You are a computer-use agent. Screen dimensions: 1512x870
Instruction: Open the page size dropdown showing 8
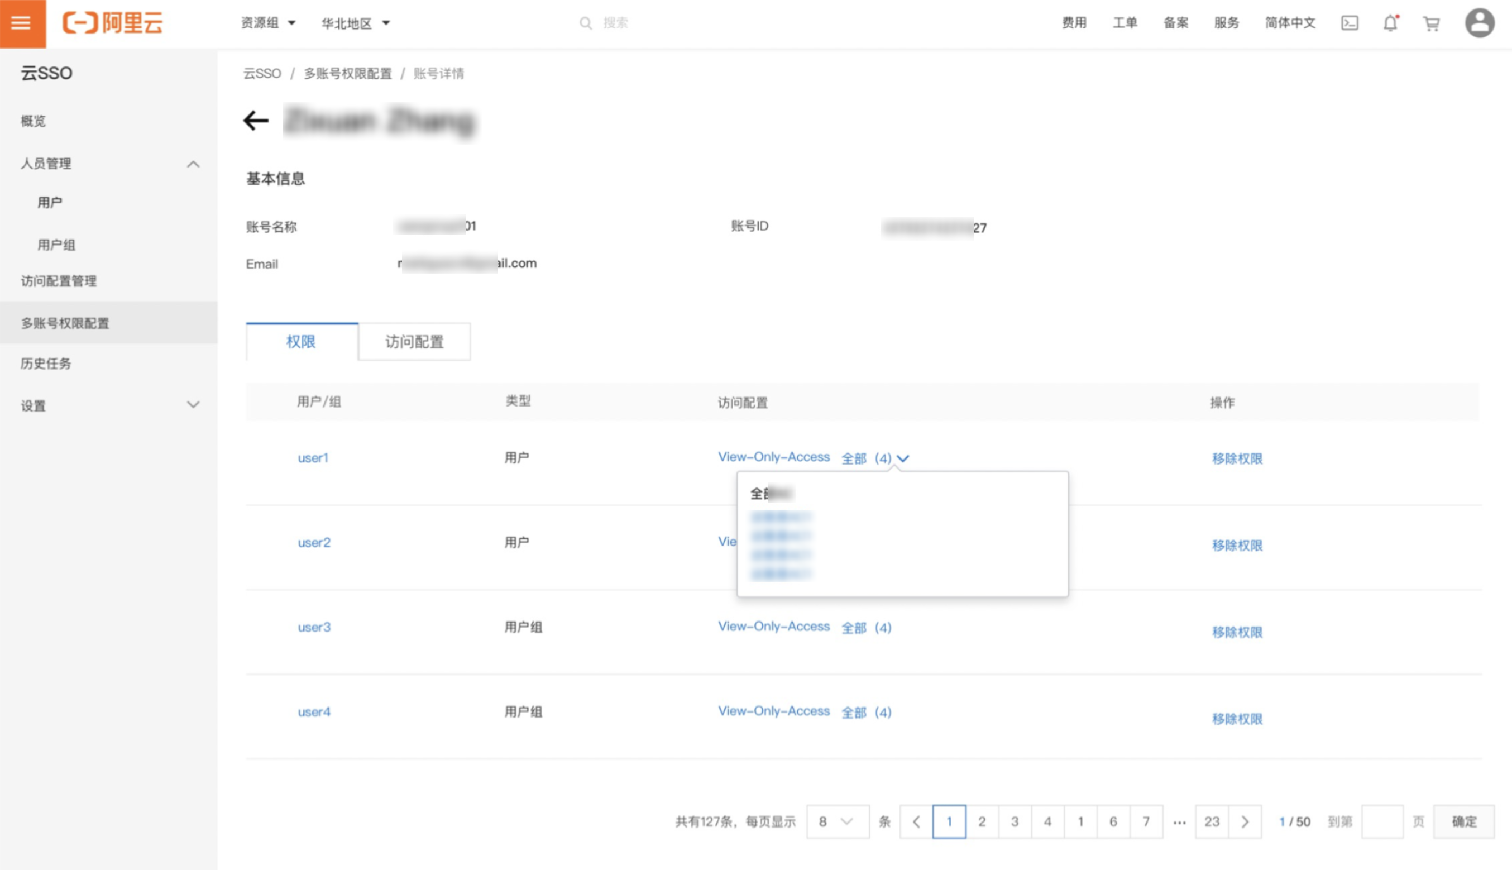(837, 821)
